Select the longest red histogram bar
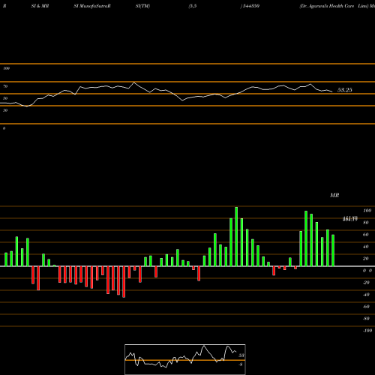 [x=124, y=282]
